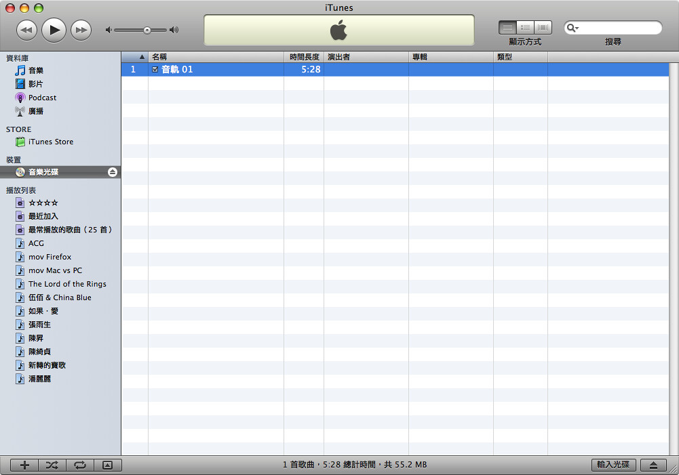
Task: Open the iTunes Store
Action: coord(50,142)
